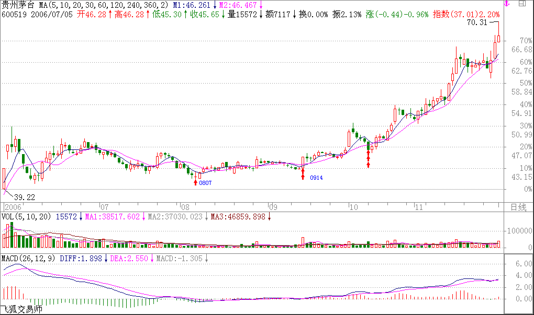Click the magenta anchor icon at top right

pos(506,4)
